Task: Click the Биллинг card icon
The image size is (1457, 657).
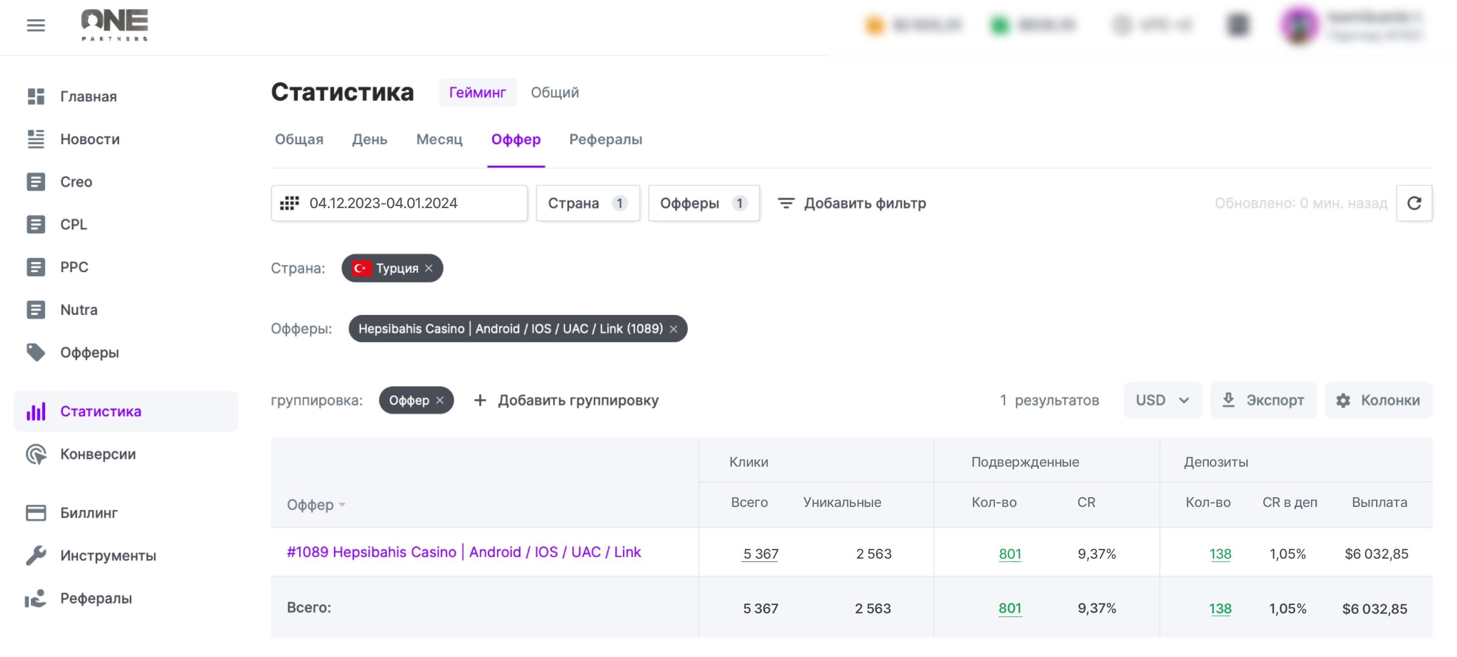Action: (36, 513)
